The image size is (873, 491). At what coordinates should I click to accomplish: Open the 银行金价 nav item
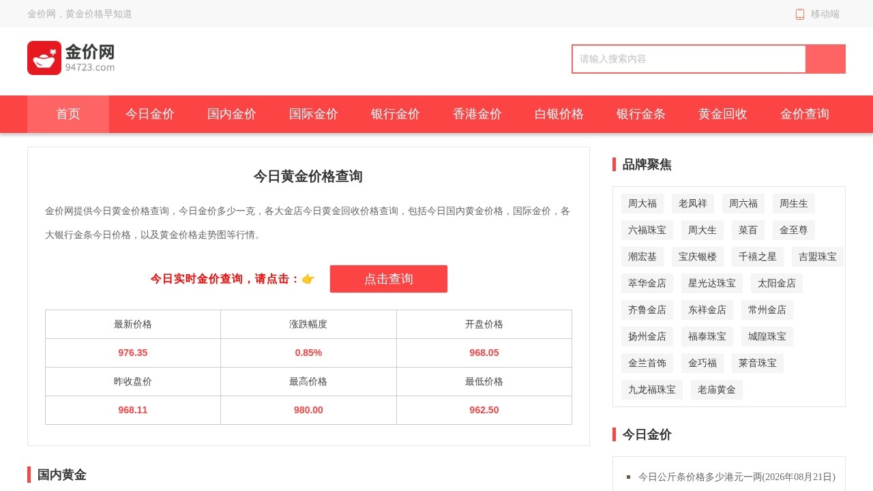(x=396, y=114)
